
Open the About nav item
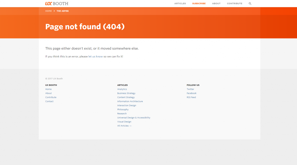click(x=216, y=3)
